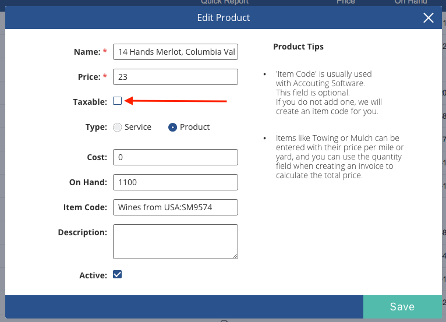Click the Edit Product title text
Image resolution: width=446 pixels, height=322 pixels.
point(223,17)
